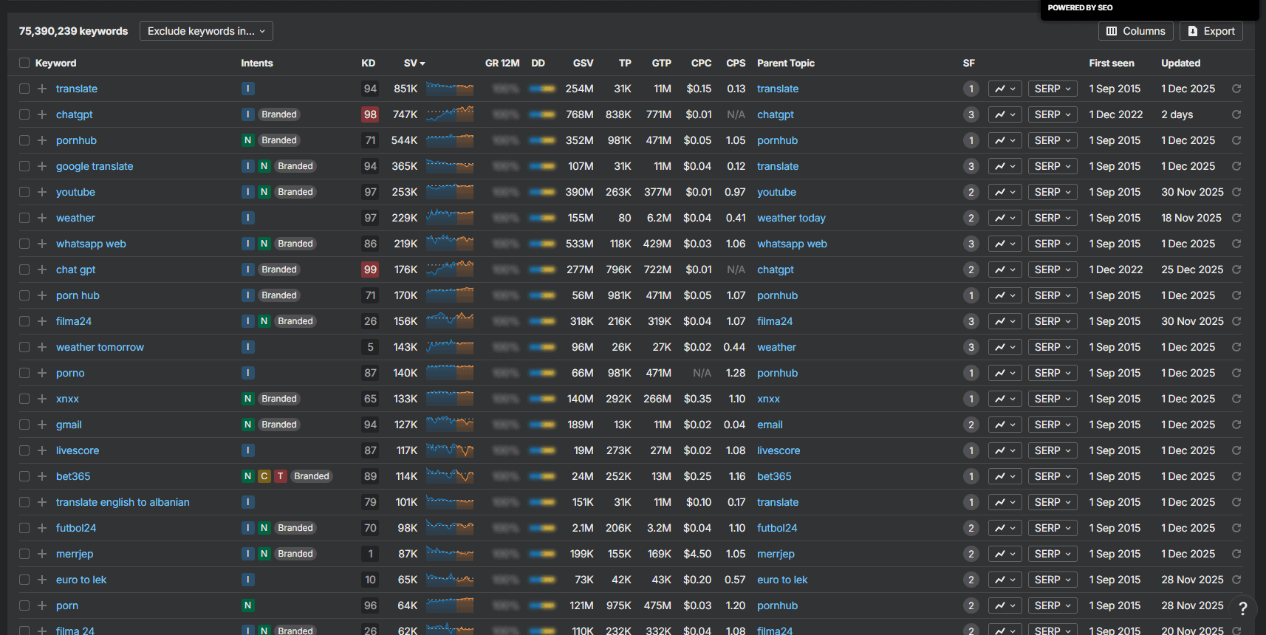Click the SV column header to sort
The width and height of the screenshot is (1266, 635).
[414, 63]
